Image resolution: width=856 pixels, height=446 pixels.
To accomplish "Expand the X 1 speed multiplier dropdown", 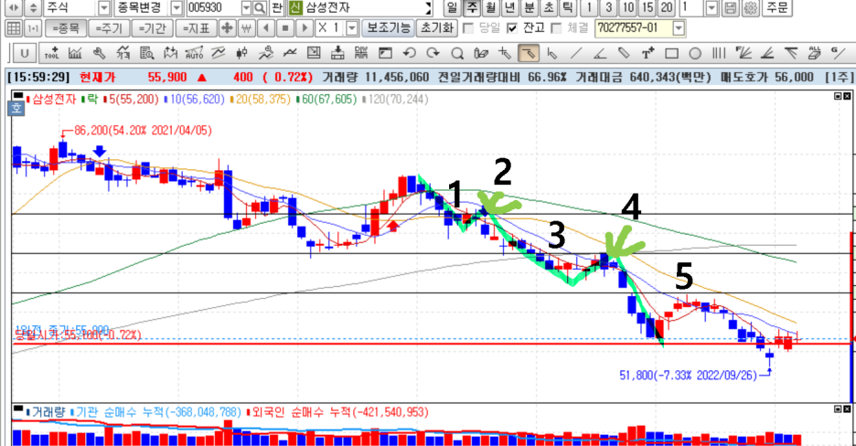I will tap(352, 27).
